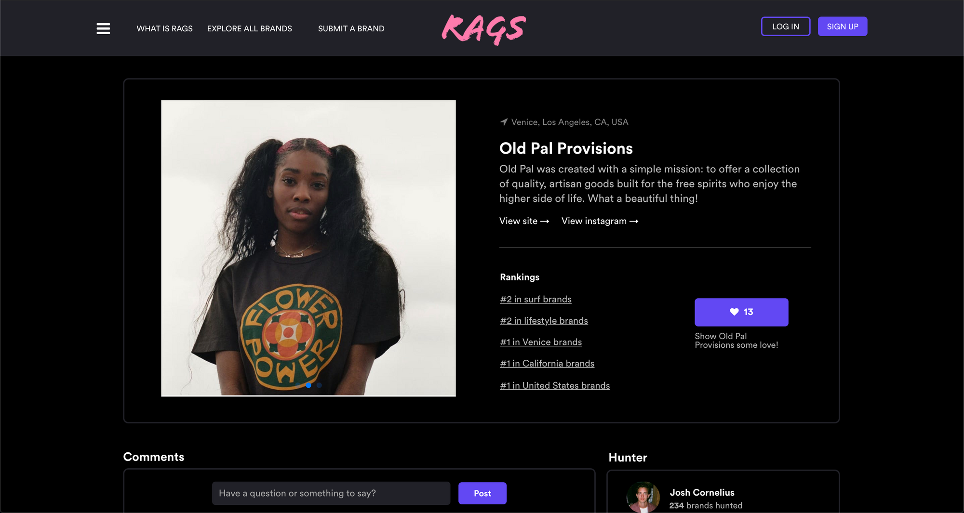This screenshot has height=513, width=964.
Task: Focus the comment question input field
Action: pos(331,493)
